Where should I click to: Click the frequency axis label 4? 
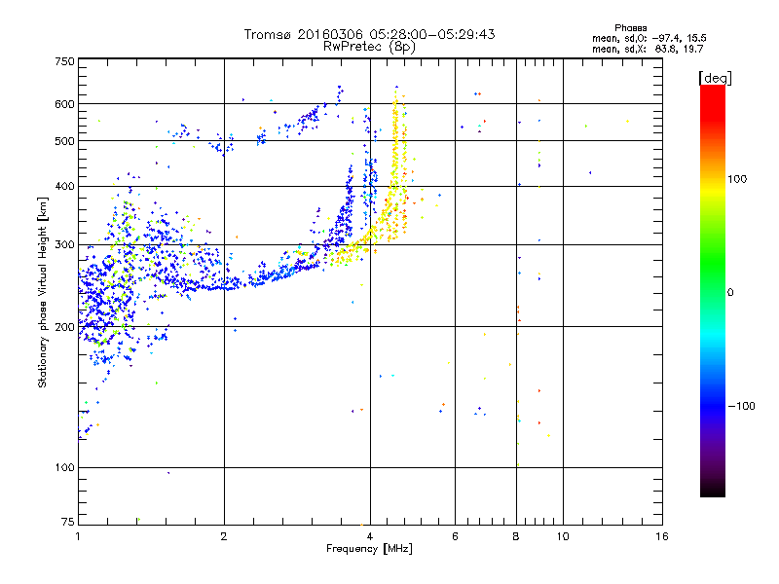370,536
